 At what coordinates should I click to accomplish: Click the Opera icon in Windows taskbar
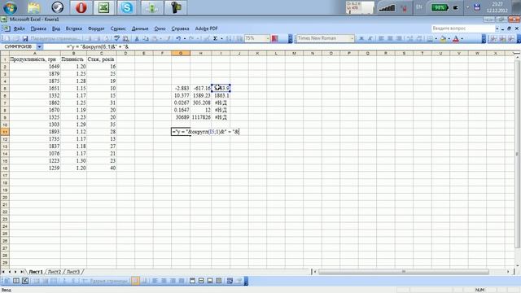click(81, 7)
